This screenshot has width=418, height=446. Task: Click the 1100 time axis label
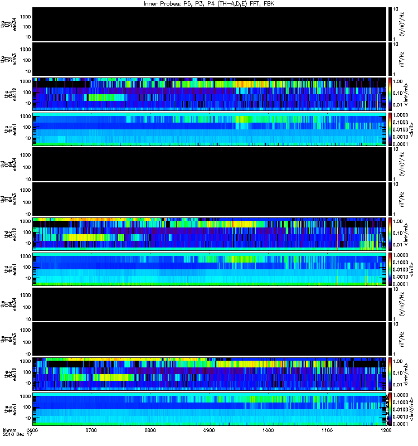click(x=327, y=430)
